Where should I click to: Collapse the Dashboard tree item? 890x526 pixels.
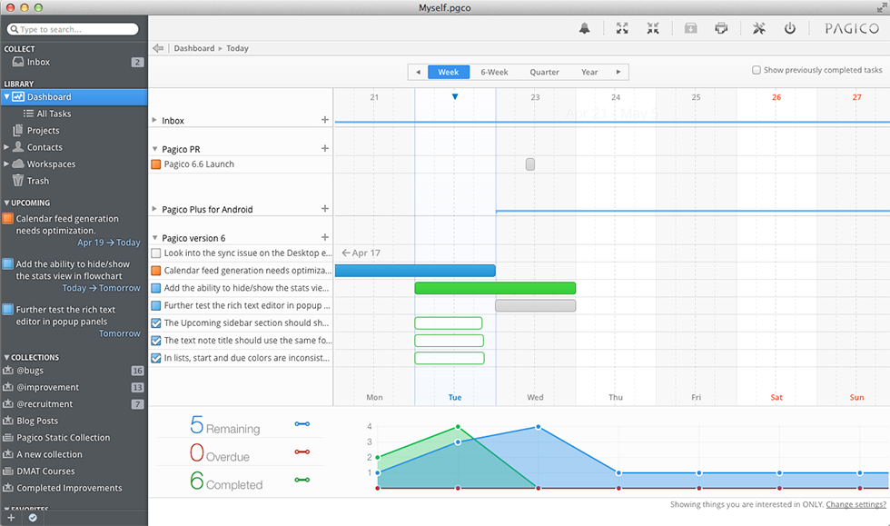[x=6, y=97]
